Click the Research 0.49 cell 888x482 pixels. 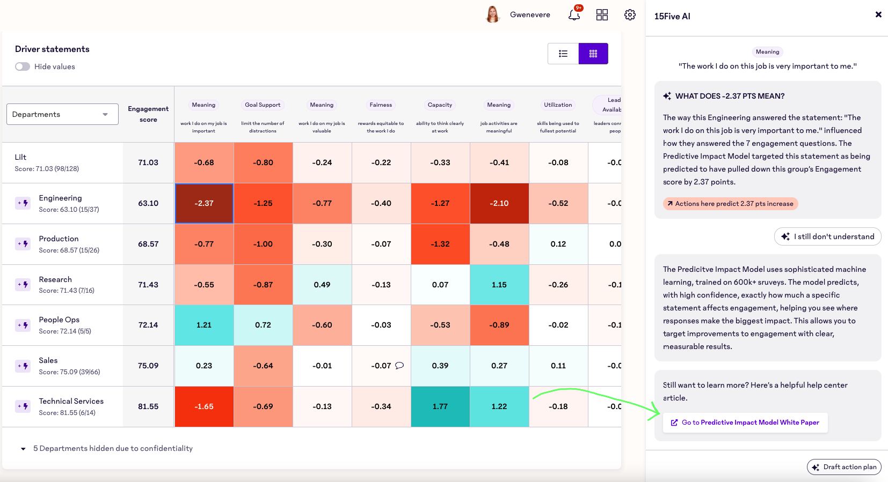(x=322, y=285)
